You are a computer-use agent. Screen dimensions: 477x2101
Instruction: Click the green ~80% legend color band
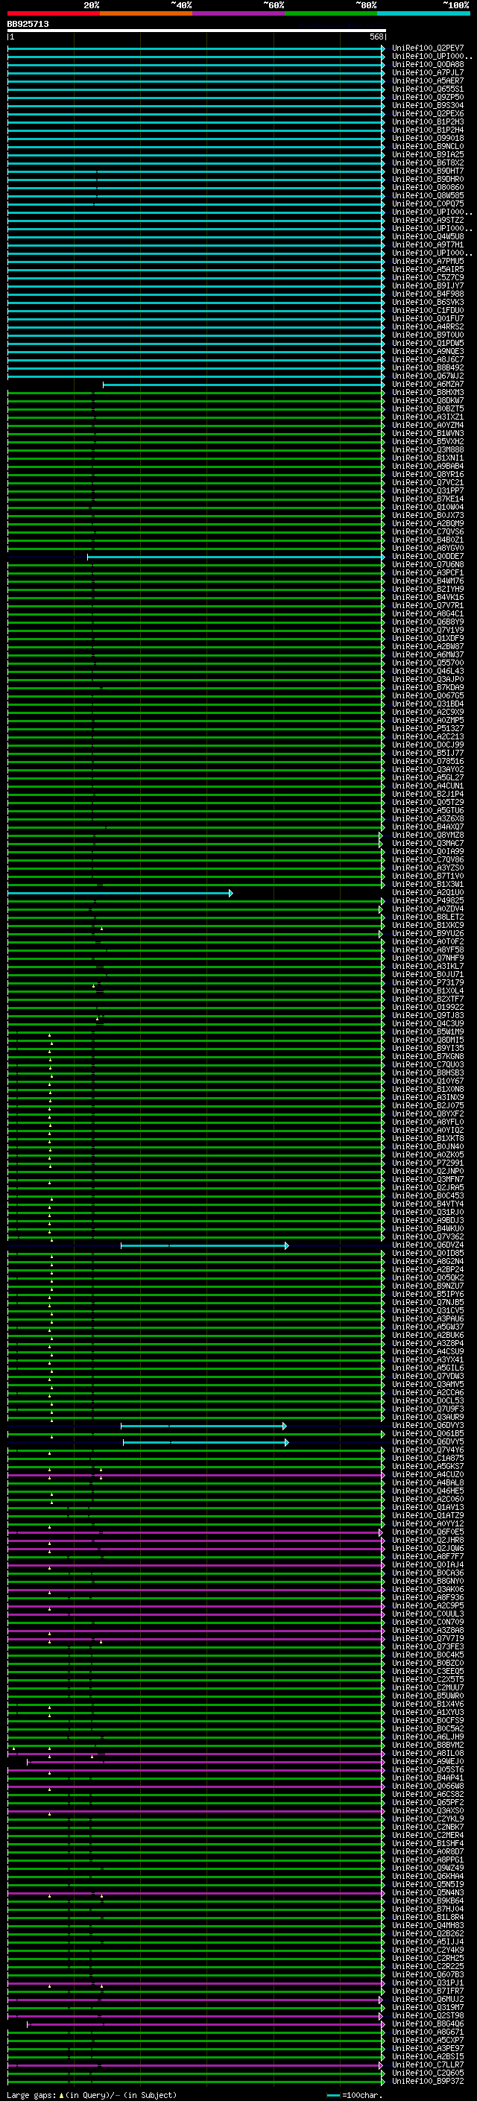point(331,13)
